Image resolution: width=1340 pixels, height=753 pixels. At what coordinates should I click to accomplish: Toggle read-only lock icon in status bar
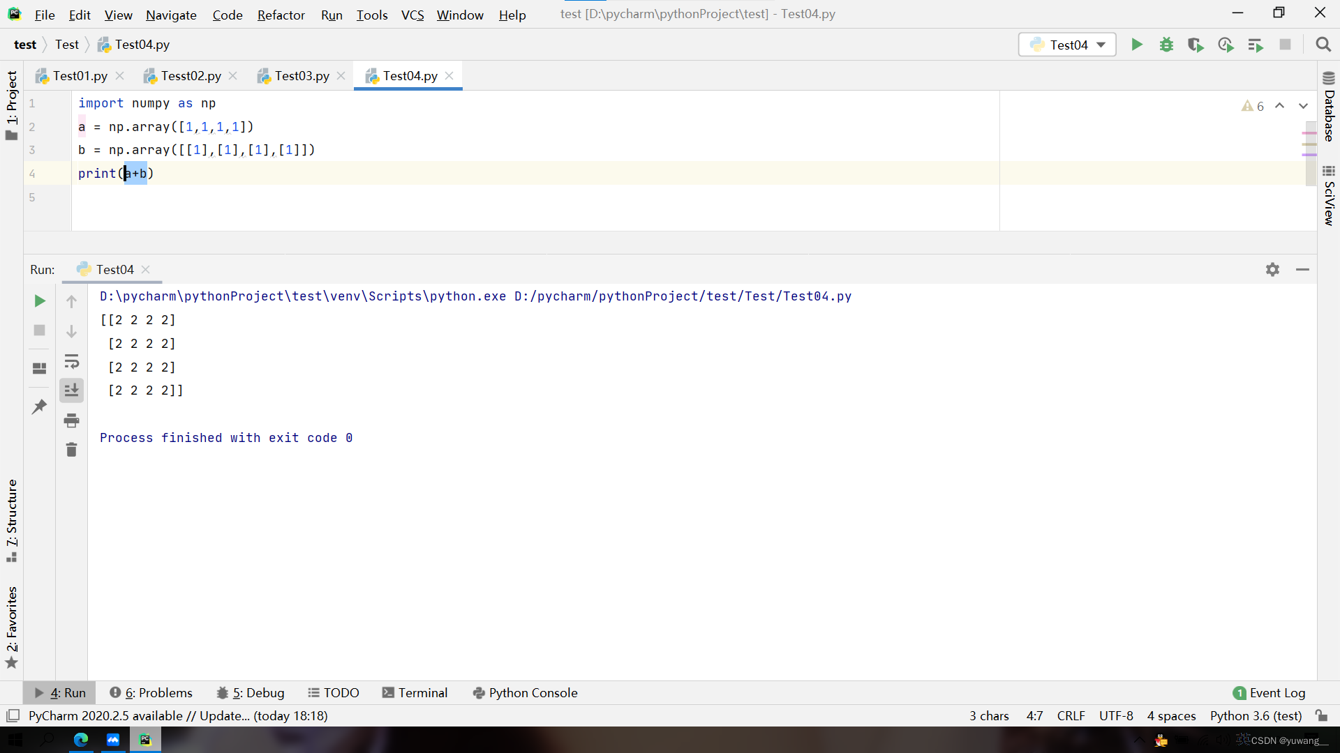point(1321,715)
